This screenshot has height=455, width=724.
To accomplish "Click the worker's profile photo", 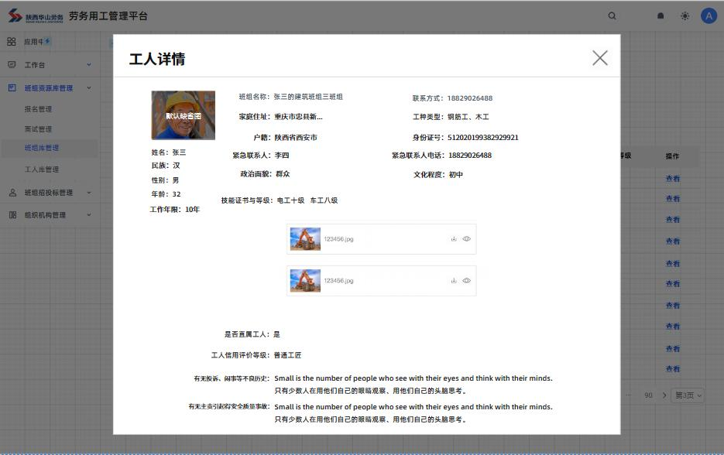I will [x=183, y=115].
